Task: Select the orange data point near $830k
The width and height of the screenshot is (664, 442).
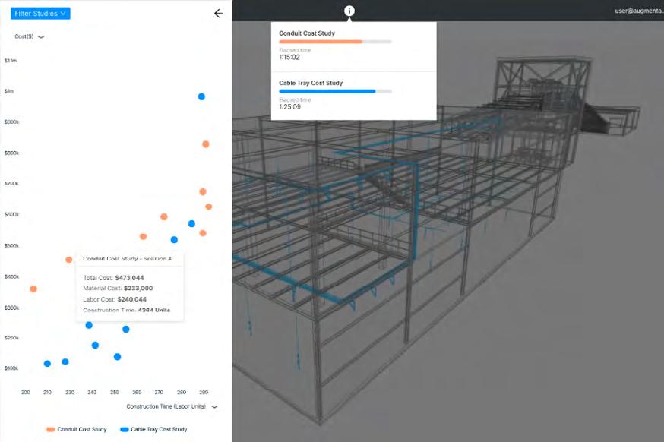Action: tap(206, 144)
